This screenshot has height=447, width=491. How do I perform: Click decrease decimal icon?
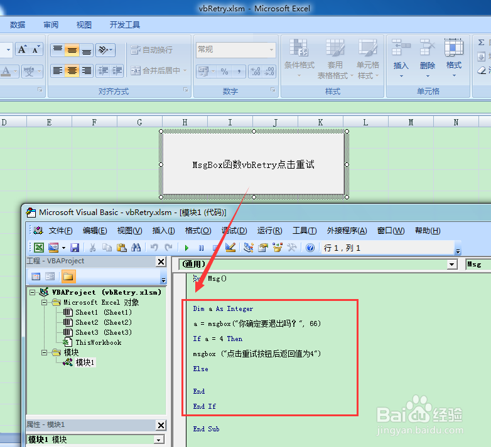[x=269, y=71]
